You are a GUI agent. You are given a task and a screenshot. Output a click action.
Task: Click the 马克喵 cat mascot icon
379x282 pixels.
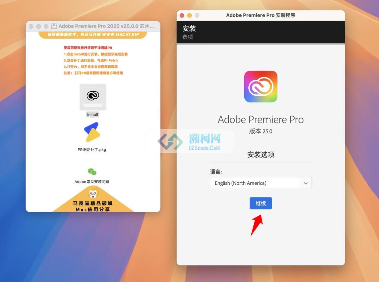tap(93, 194)
